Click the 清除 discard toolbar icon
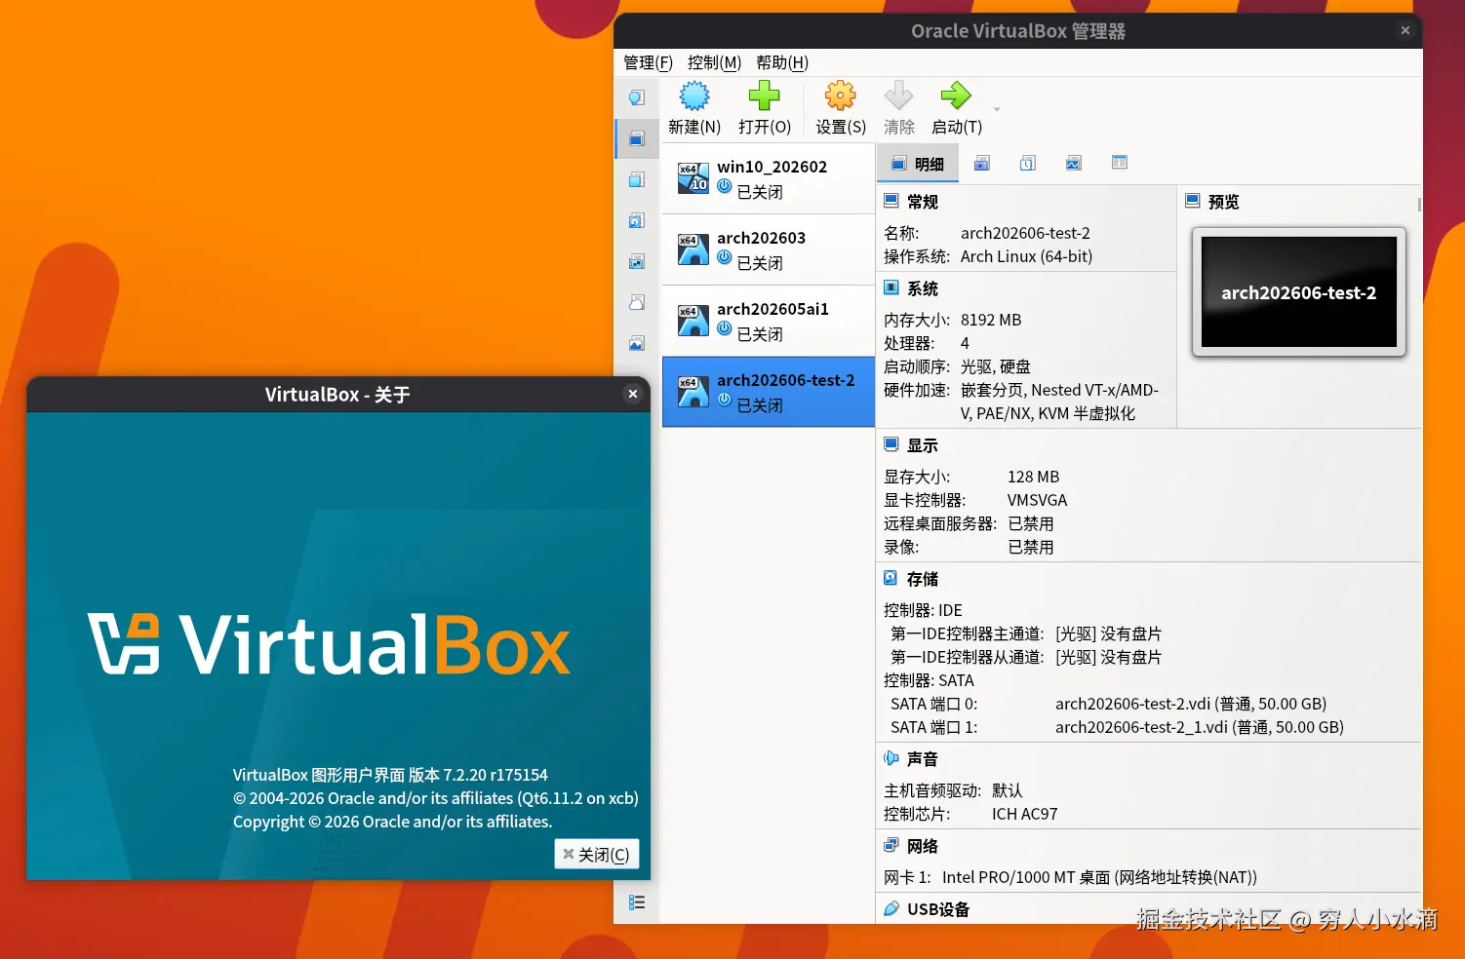 [898, 96]
